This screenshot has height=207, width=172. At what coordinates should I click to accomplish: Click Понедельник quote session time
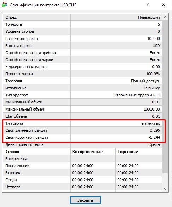coord(83,166)
